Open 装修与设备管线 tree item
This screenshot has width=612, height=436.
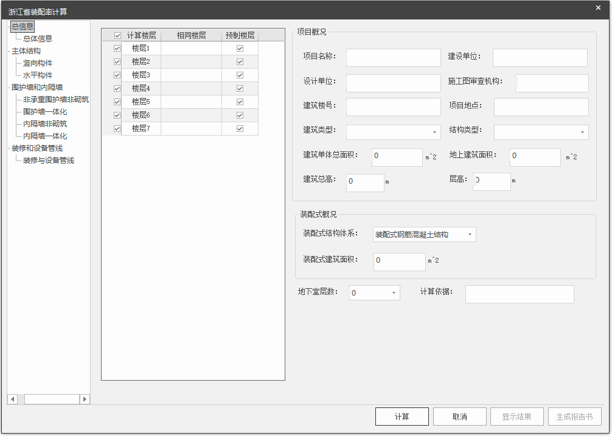pyautogui.click(x=49, y=161)
